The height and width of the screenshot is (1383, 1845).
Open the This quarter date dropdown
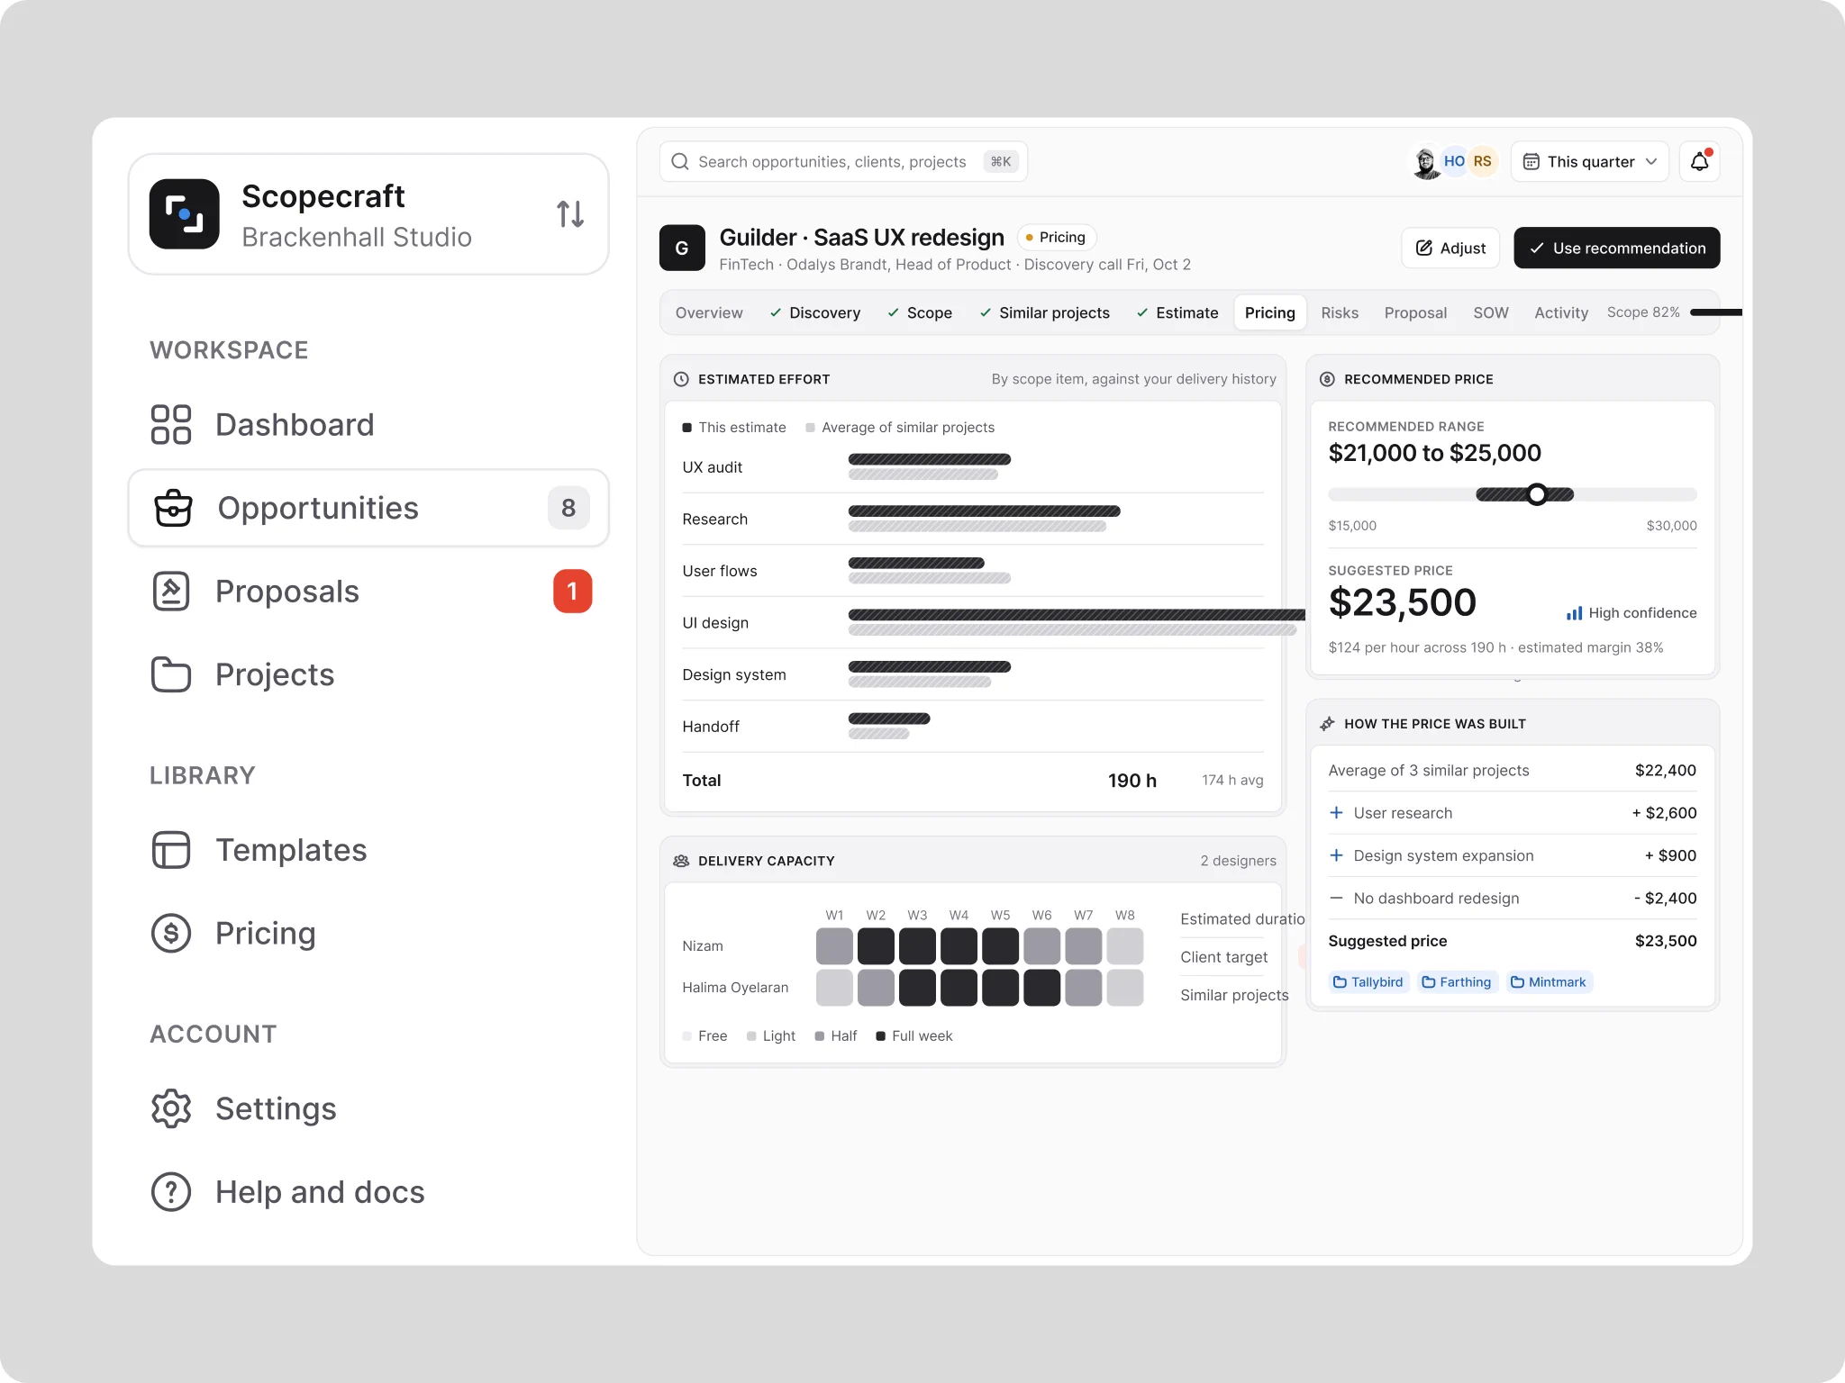tap(1590, 161)
